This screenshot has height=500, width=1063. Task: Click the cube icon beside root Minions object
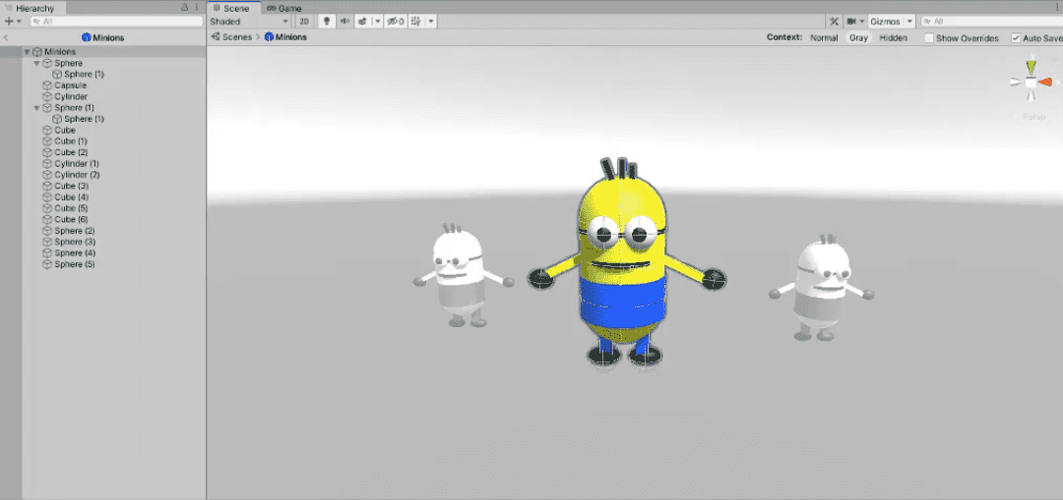coord(36,52)
